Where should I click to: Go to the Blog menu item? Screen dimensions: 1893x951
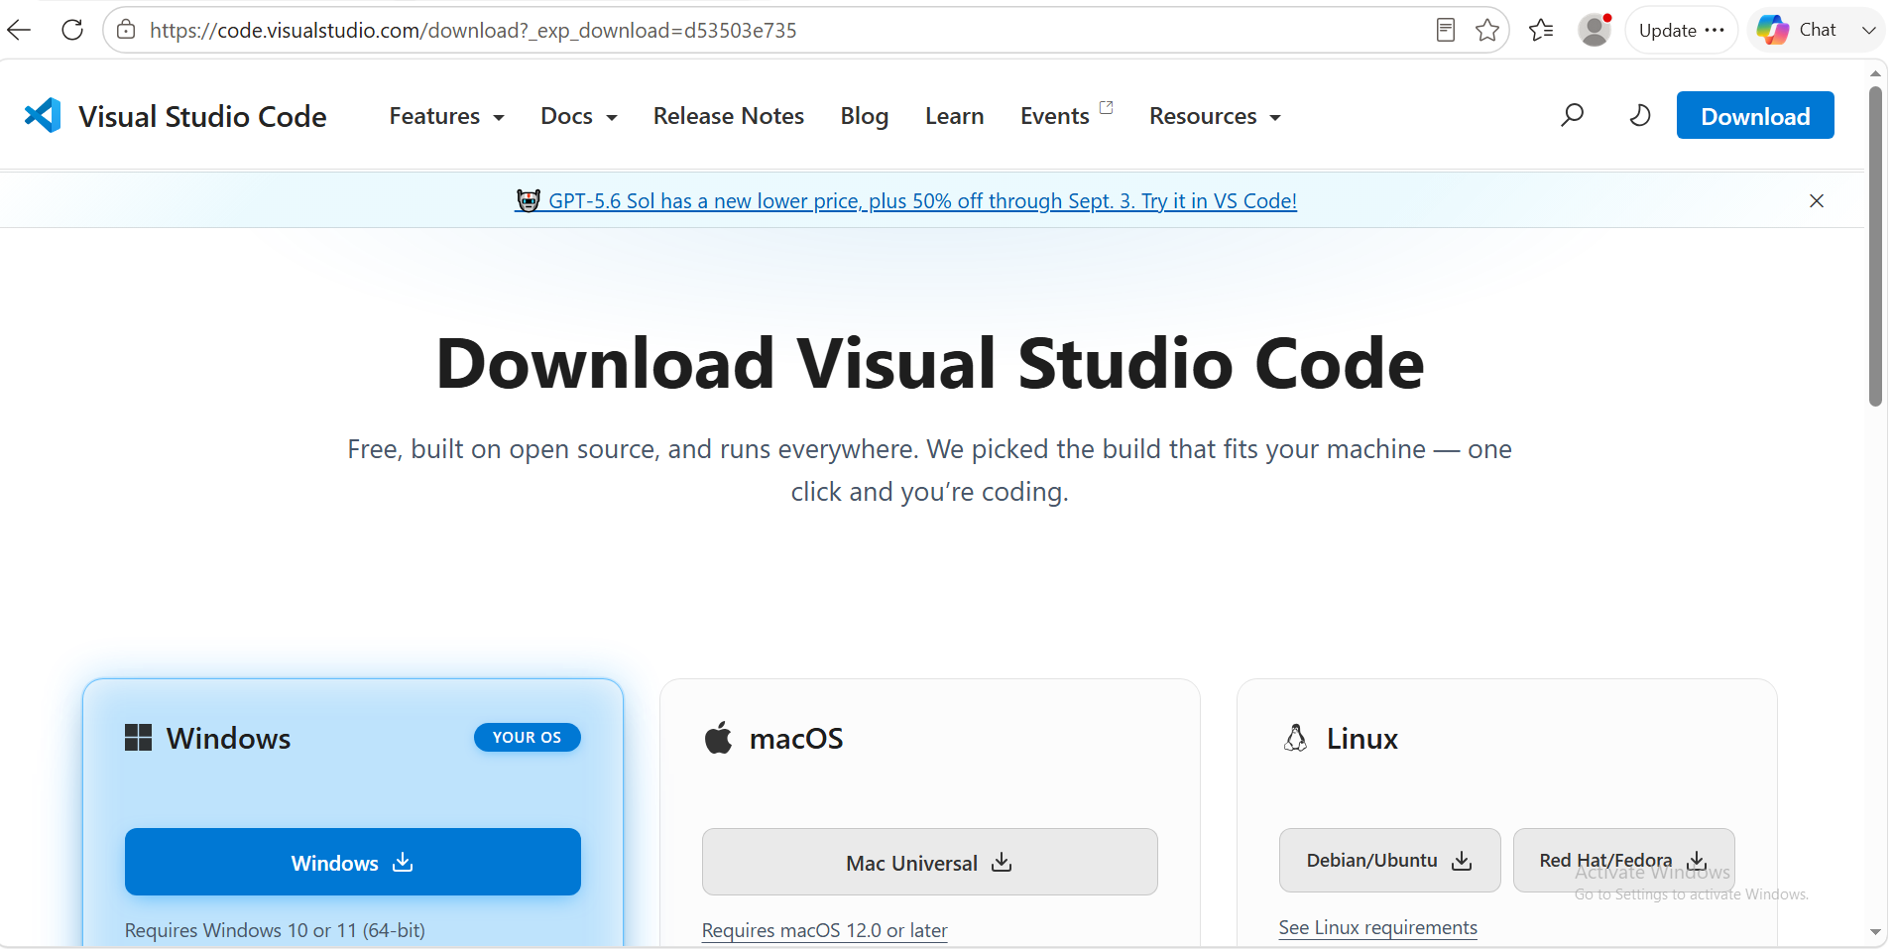pyautogui.click(x=865, y=116)
